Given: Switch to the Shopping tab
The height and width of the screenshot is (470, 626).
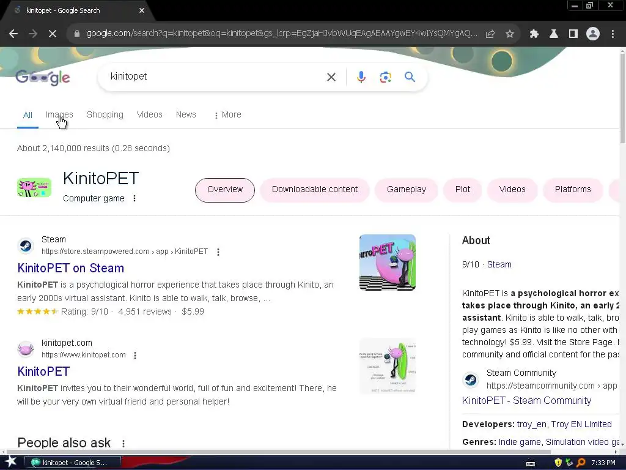Looking at the screenshot, I should (x=105, y=114).
